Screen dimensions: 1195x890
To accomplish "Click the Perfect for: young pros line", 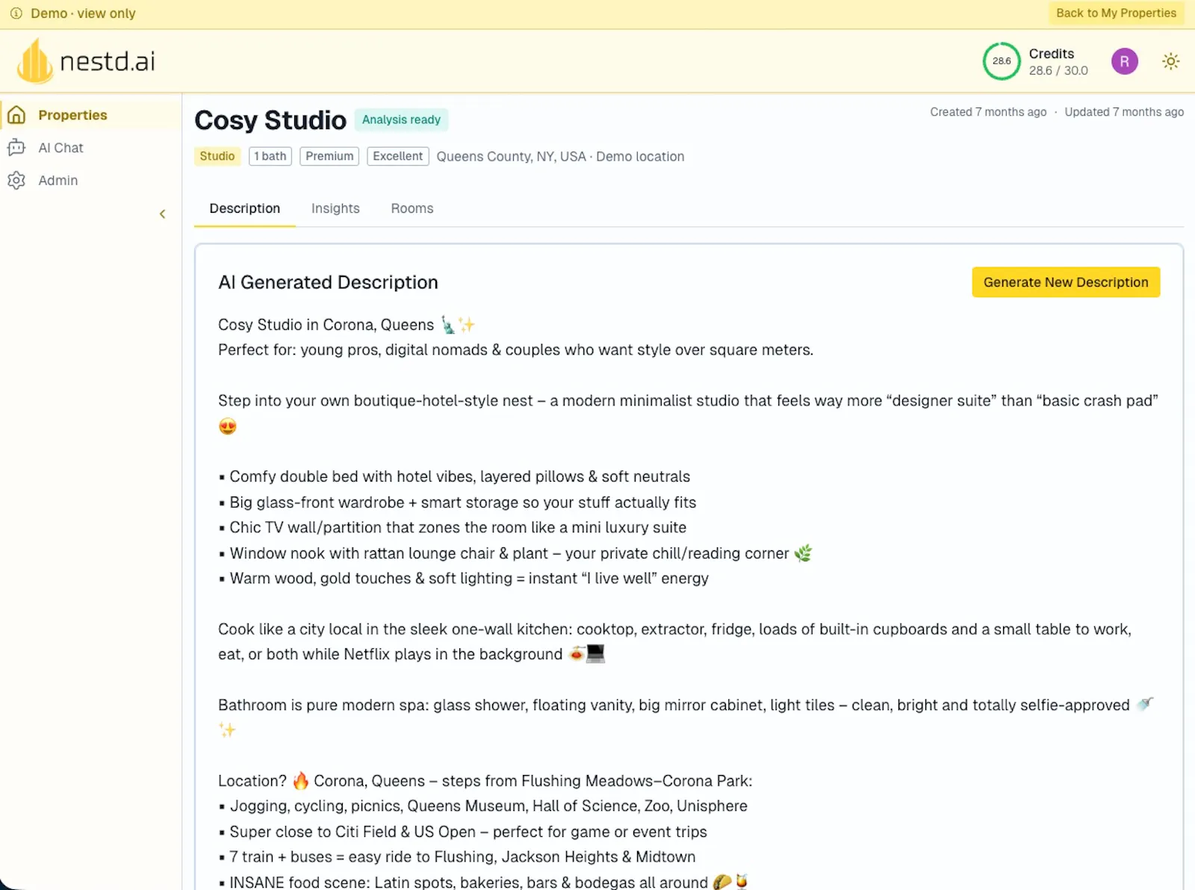I will tap(515, 350).
